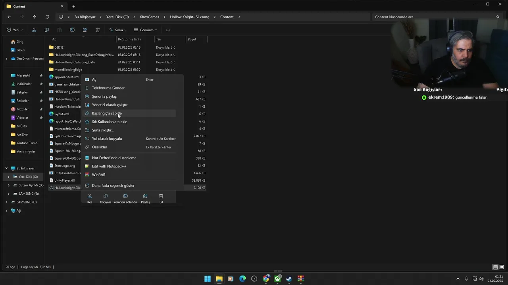Expand Ağ network tree node
508x285 pixels.
(6, 211)
